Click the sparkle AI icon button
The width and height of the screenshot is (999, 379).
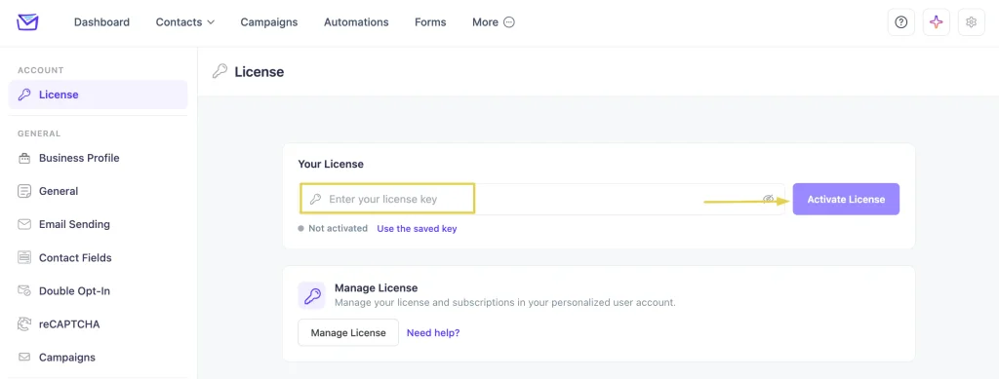(936, 22)
